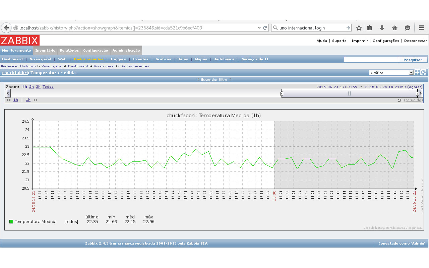Click the chat smiley icon in toolbar

[408, 28]
